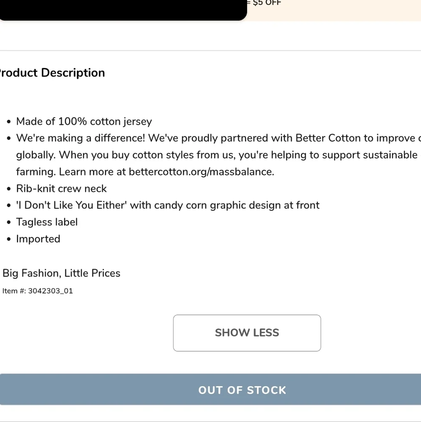The image size is (421, 422).
Task: Select the '100%' text in first bullet
Action: click(72, 122)
